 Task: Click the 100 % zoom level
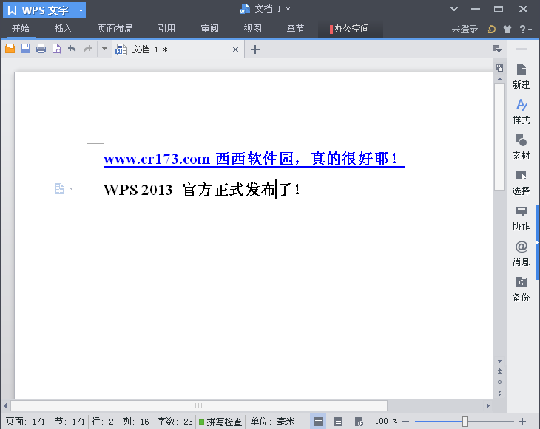pos(386,421)
